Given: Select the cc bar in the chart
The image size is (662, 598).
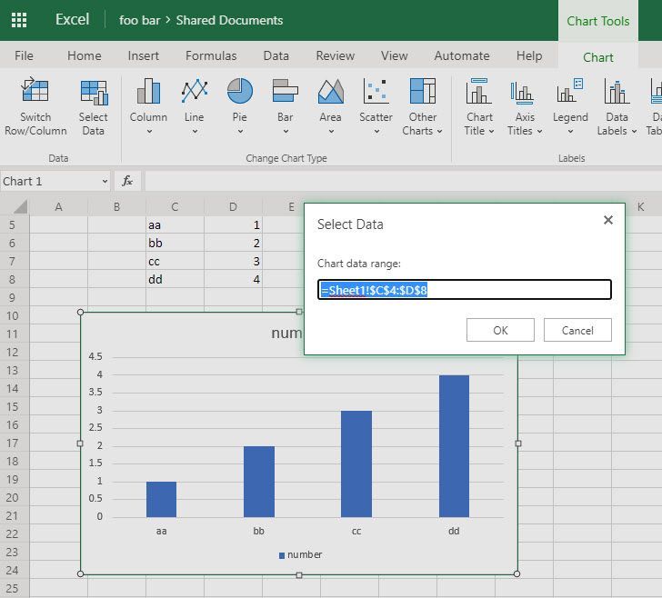Looking at the screenshot, I should click(x=356, y=463).
